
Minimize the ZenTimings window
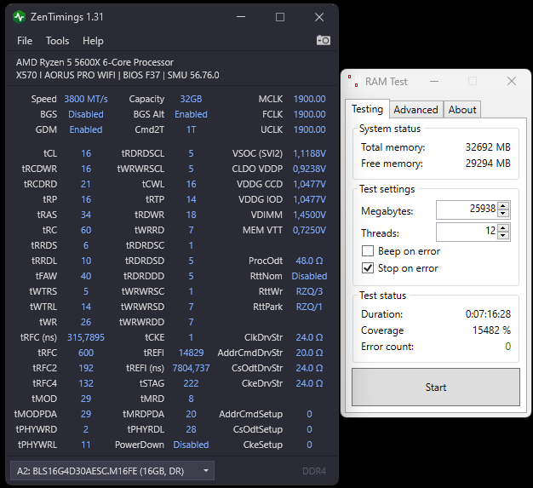[241, 17]
